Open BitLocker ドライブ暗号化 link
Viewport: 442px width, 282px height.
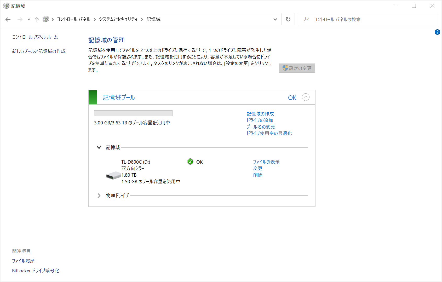pos(36,271)
